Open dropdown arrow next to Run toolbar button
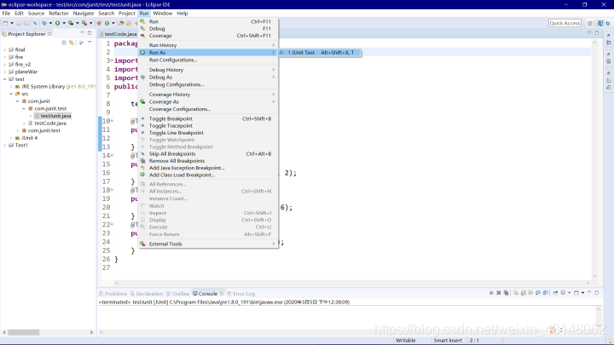The height and width of the screenshot is (345, 614). pos(64,23)
